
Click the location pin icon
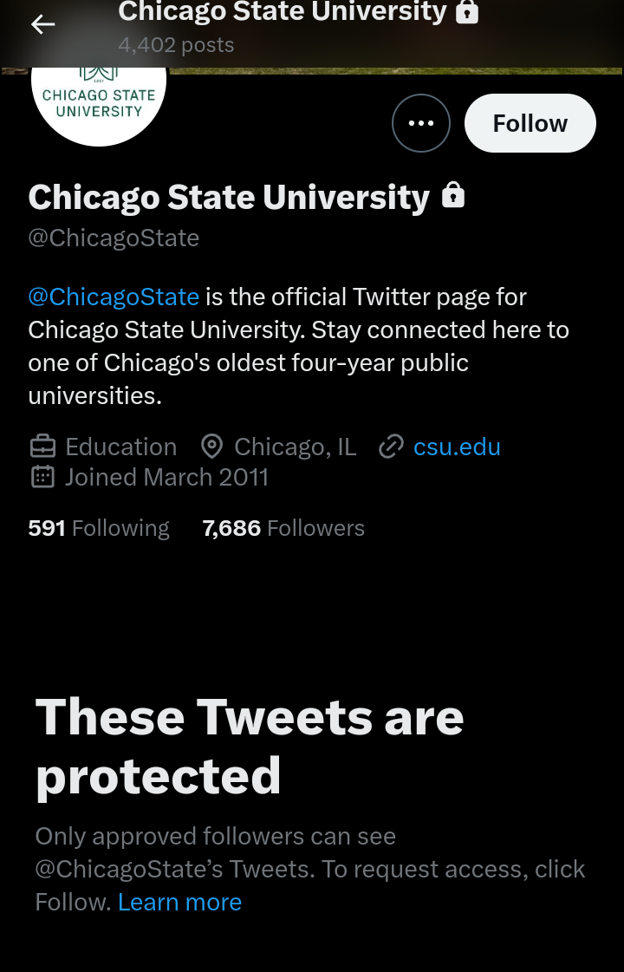pos(211,447)
